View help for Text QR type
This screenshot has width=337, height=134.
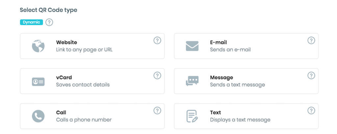(x=311, y=111)
